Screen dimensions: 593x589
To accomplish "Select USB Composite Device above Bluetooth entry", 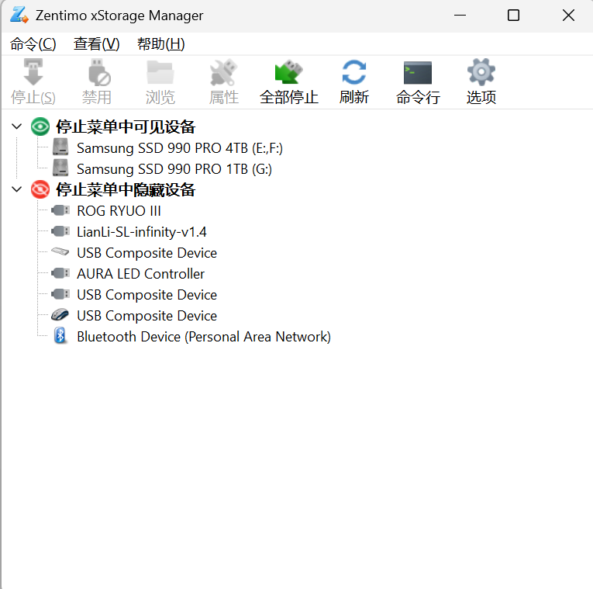I will click(147, 316).
